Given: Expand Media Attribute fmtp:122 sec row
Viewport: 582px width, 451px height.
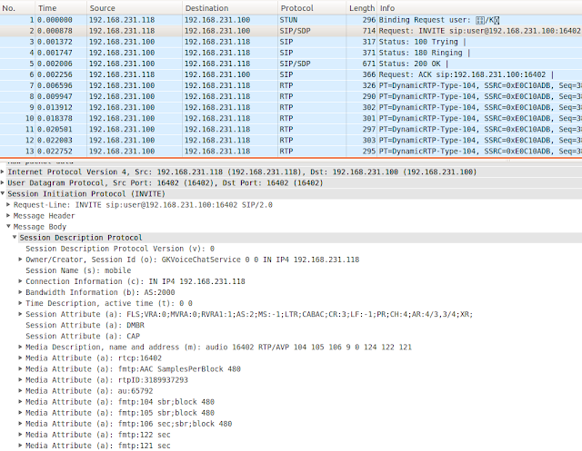Looking at the screenshot, I should [x=20, y=435].
